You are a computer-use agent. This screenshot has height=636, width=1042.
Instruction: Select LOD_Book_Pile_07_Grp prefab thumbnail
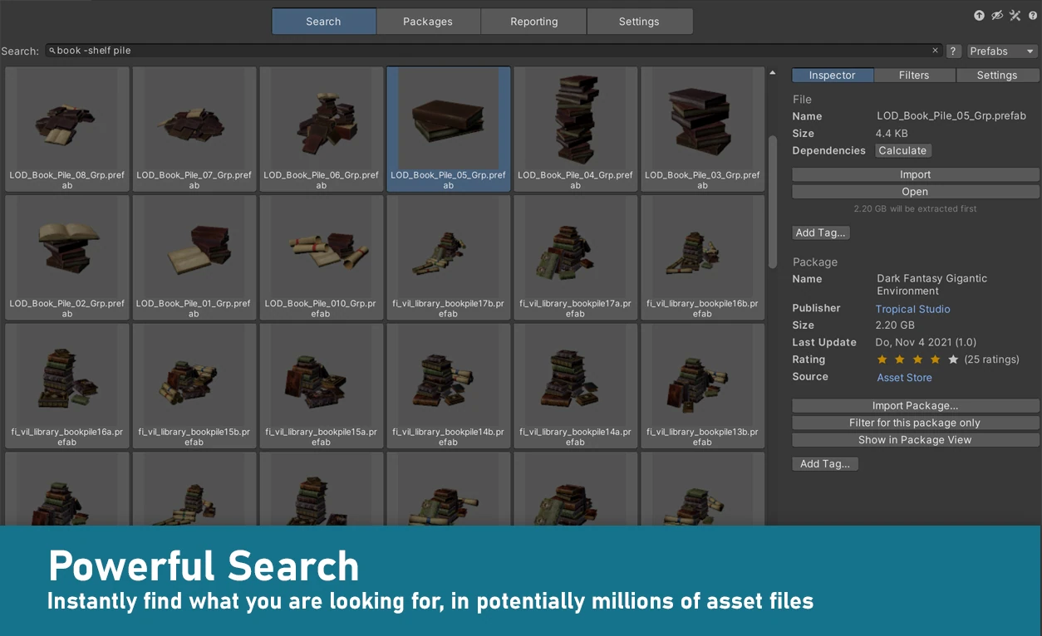(194, 130)
